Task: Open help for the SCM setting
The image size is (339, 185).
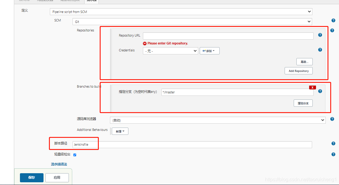Action: coord(333,20)
